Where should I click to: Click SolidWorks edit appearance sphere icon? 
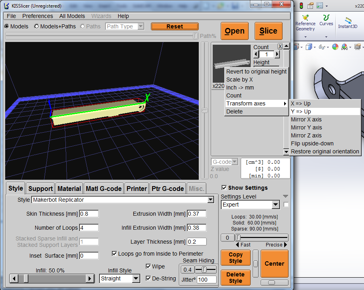coord(335,47)
